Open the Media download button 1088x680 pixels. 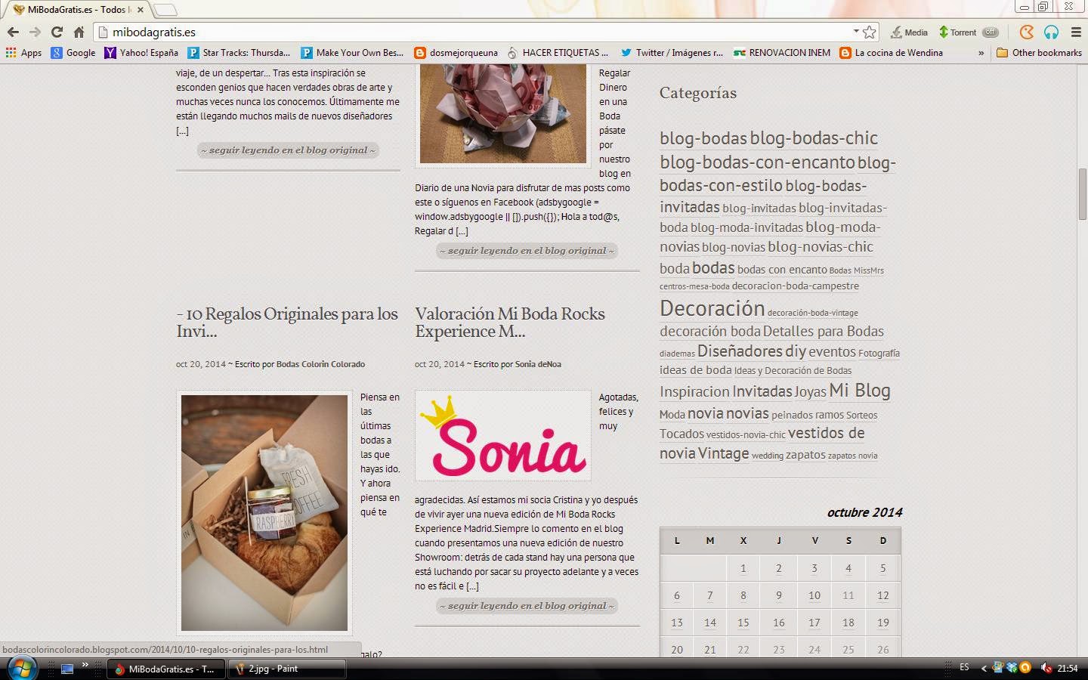tap(909, 32)
